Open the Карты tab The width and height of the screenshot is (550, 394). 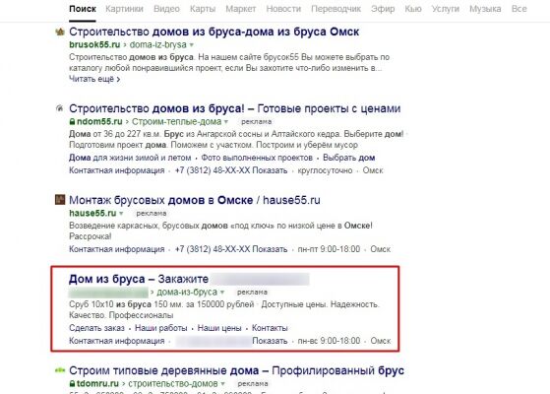pyautogui.click(x=203, y=9)
